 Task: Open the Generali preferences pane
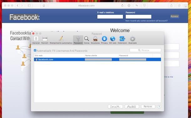[36, 40]
